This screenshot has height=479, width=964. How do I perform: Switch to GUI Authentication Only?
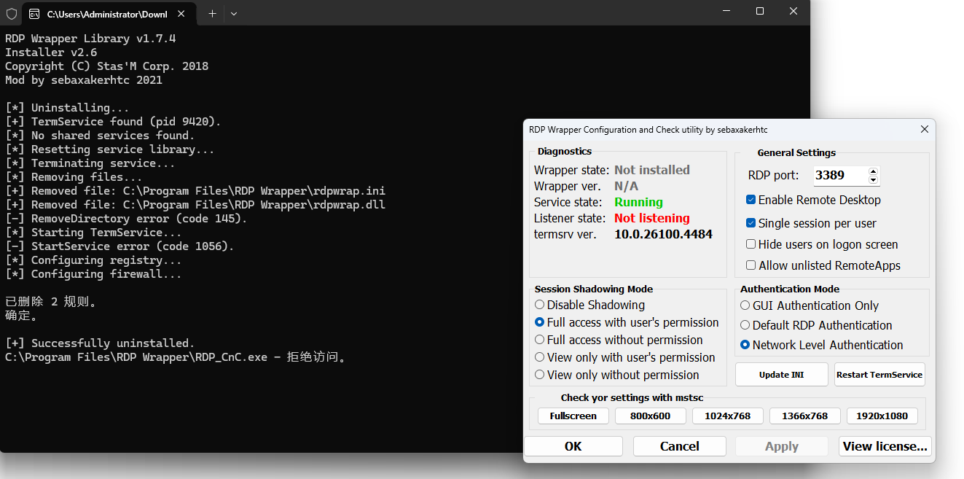744,305
